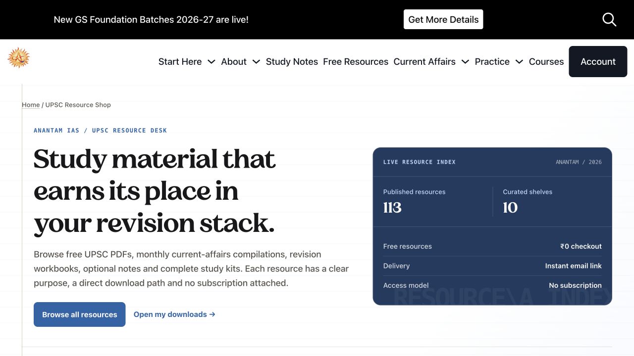634x356 pixels.
Task: Open Free Resources in navigation
Action: (x=356, y=62)
